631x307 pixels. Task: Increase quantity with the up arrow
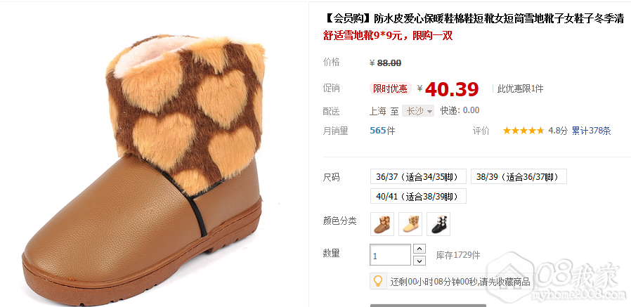point(419,249)
